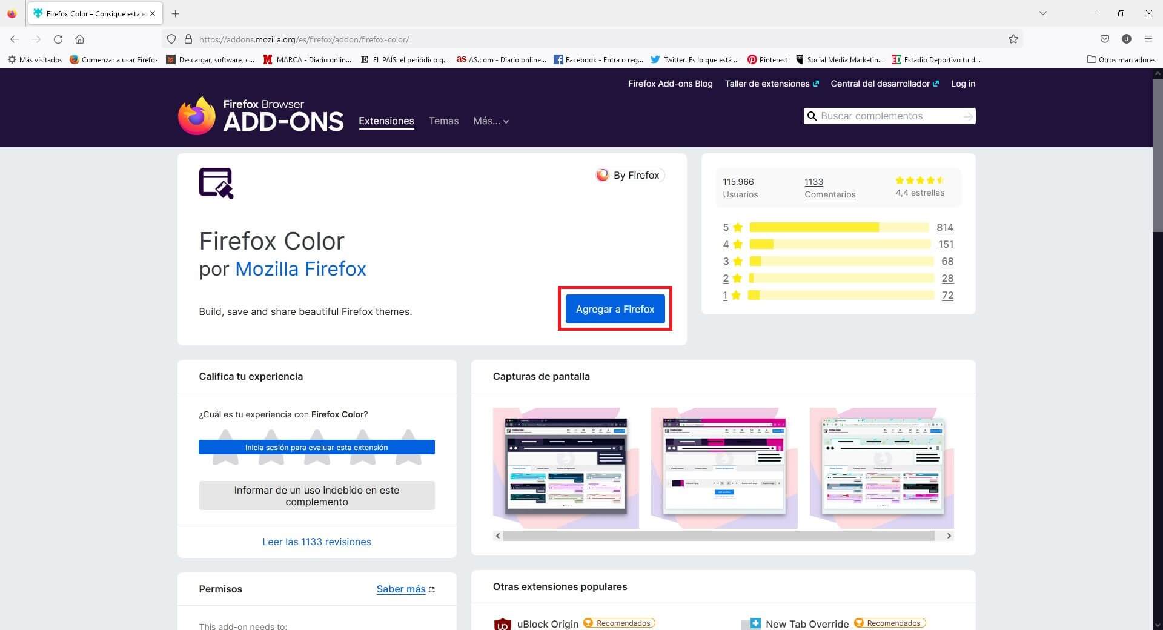This screenshot has height=630, width=1163.
Task: Open the Firefox hamburger application menu
Action: tap(1148, 39)
